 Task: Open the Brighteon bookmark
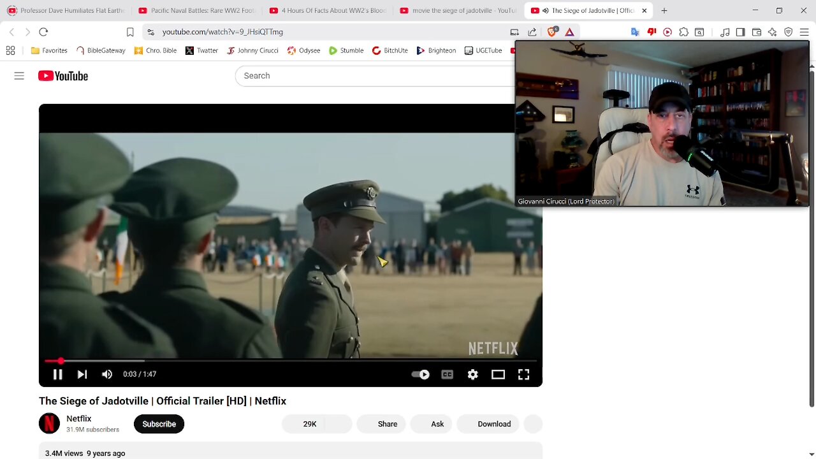click(436, 50)
